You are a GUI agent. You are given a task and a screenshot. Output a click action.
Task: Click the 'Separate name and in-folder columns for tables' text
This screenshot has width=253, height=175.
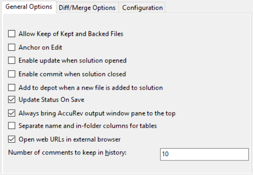click(88, 126)
